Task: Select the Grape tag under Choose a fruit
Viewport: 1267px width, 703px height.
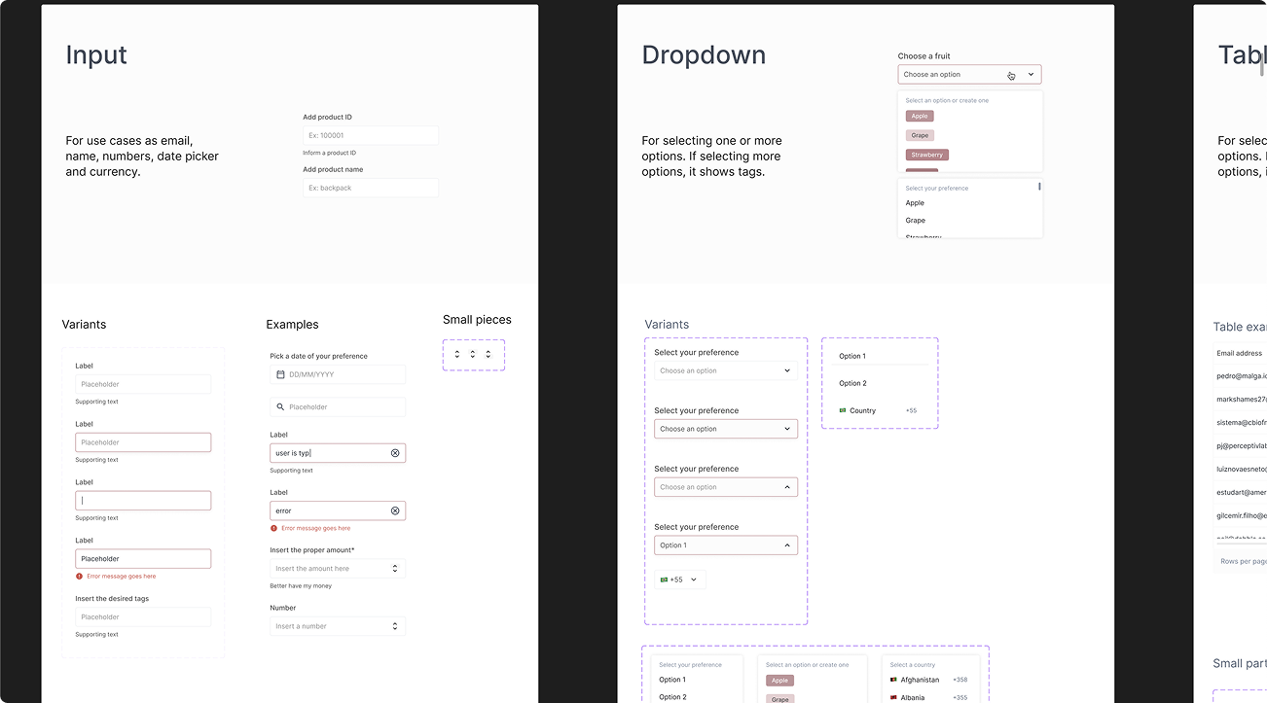Action: [x=920, y=135]
